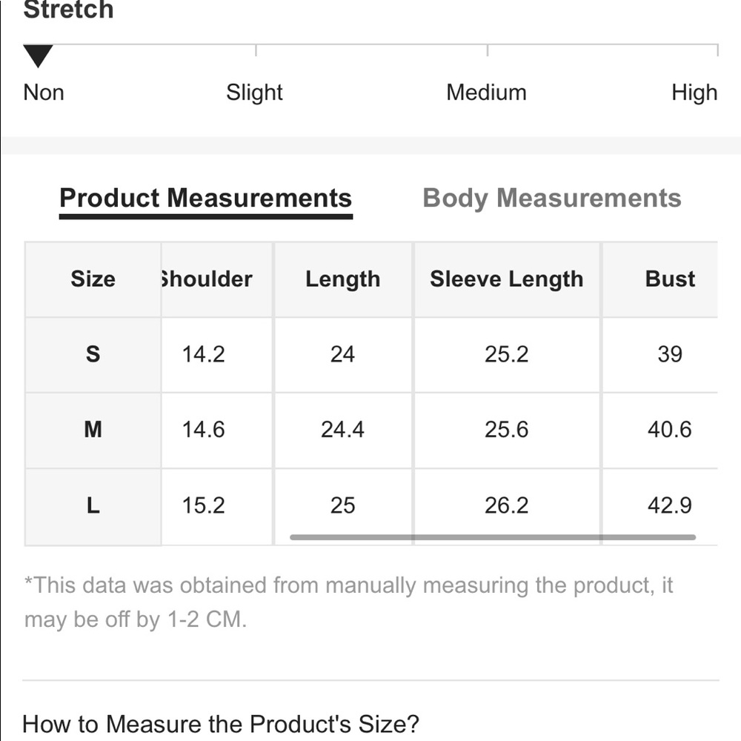Open How to Measure the Product's Size
The height and width of the screenshot is (741, 741).
point(221,723)
